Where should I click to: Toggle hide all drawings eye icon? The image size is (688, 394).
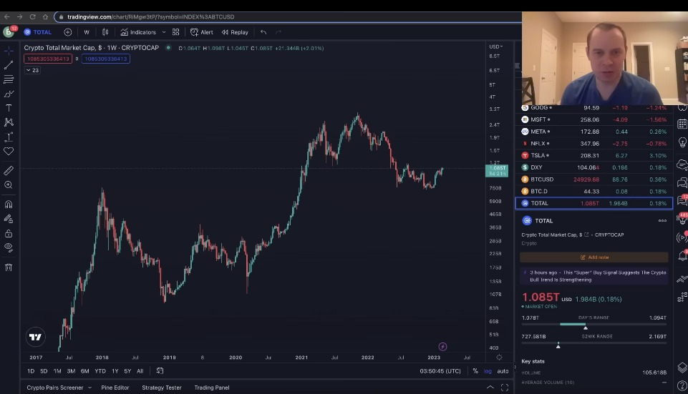pyautogui.click(x=9, y=247)
